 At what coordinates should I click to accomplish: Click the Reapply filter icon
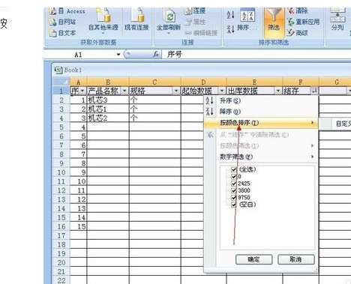290,22
